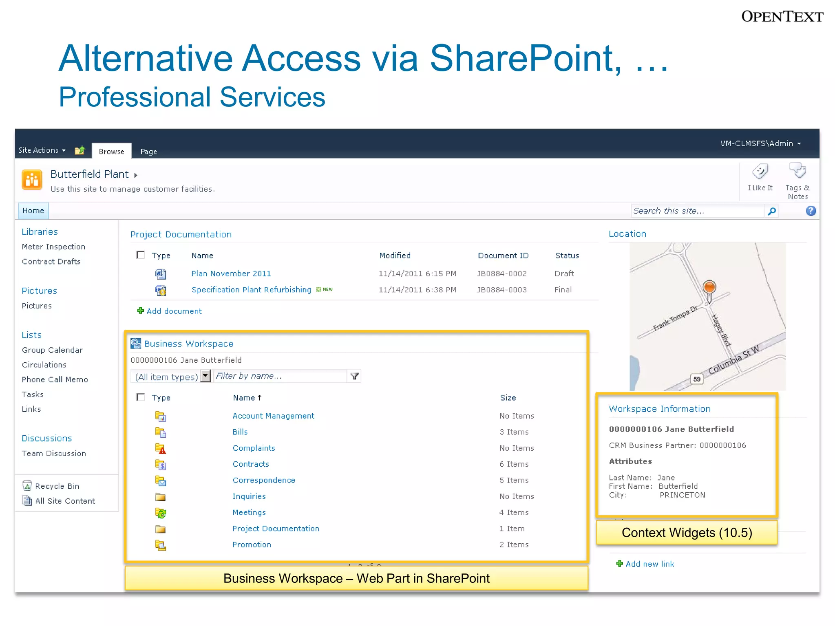Screen dimensions: 835x626
Task: Switch to the Page ribbon tab
Action: (148, 151)
